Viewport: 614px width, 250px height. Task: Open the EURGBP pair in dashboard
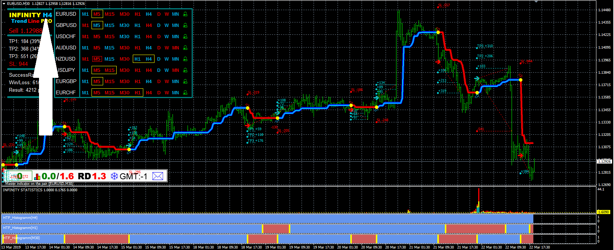tap(66, 81)
